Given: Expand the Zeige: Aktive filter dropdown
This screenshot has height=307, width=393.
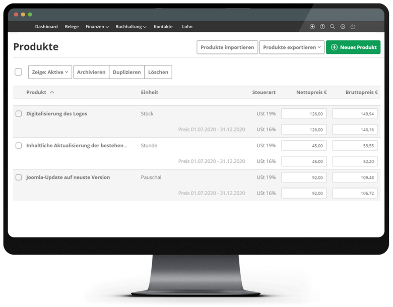Looking at the screenshot, I should tap(50, 72).
